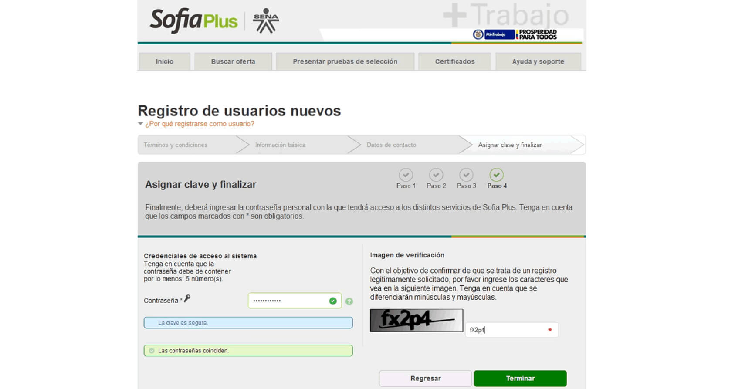Expand '¿Por qué registrarse como usuario?' section
The image size is (735, 389).
[199, 124]
